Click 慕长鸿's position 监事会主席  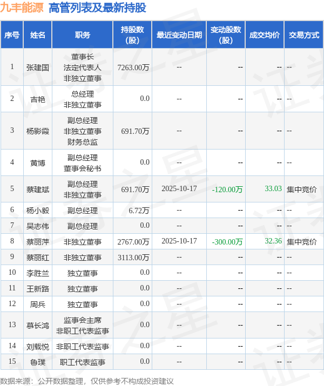tap(83, 320)
